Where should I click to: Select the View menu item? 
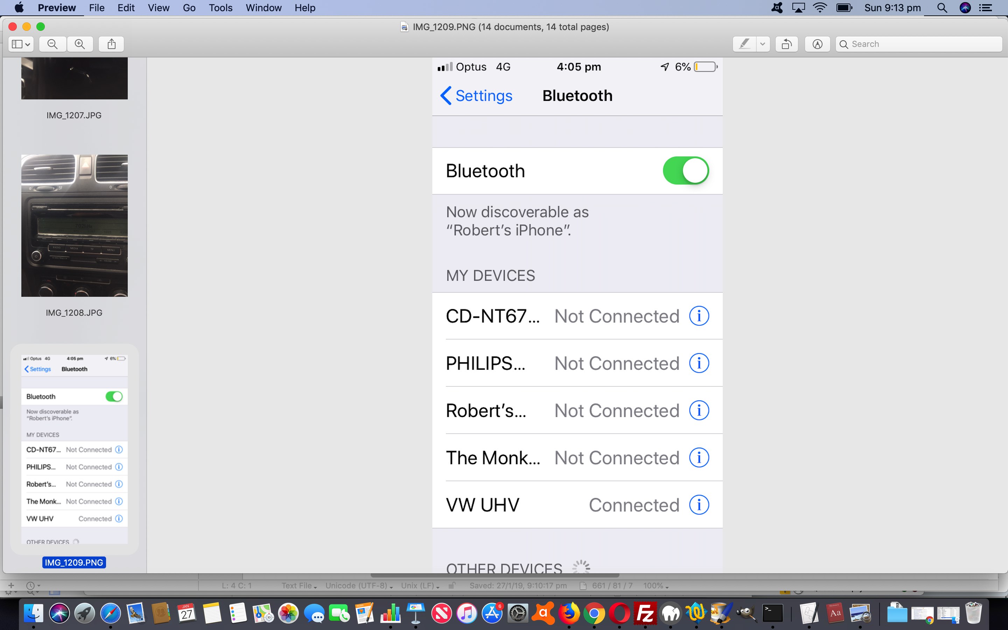click(158, 8)
